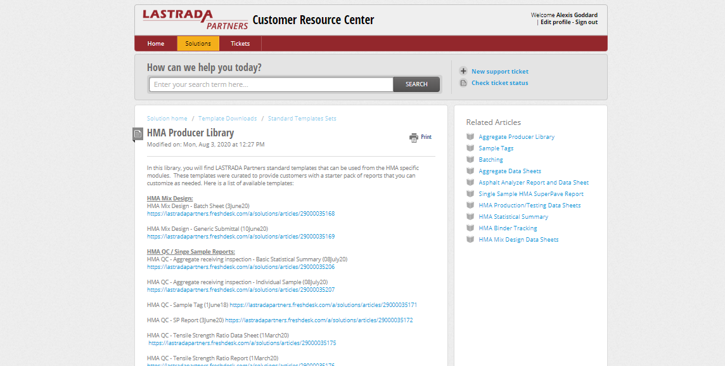Click book icon next to Single Sample HMA SuperPave
Image resolution: width=725 pixels, height=366 pixels.
(x=470, y=193)
